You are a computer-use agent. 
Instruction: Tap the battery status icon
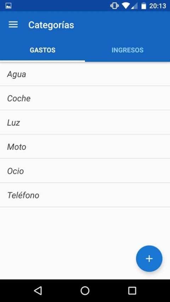[x=143, y=6]
